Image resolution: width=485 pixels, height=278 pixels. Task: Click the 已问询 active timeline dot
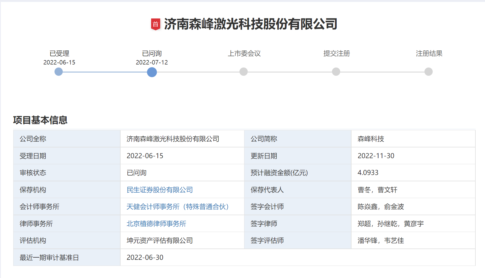pyautogui.click(x=152, y=72)
